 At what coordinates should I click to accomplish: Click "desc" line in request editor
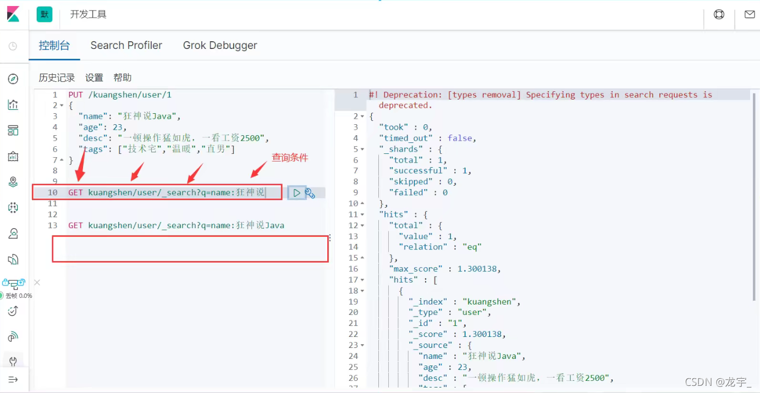[x=173, y=139]
